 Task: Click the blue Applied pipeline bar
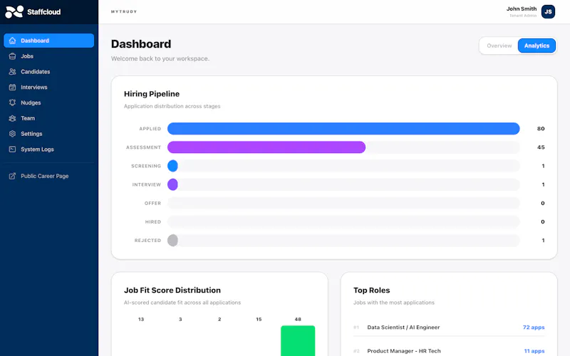pyautogui.click(x=343, y=129)
